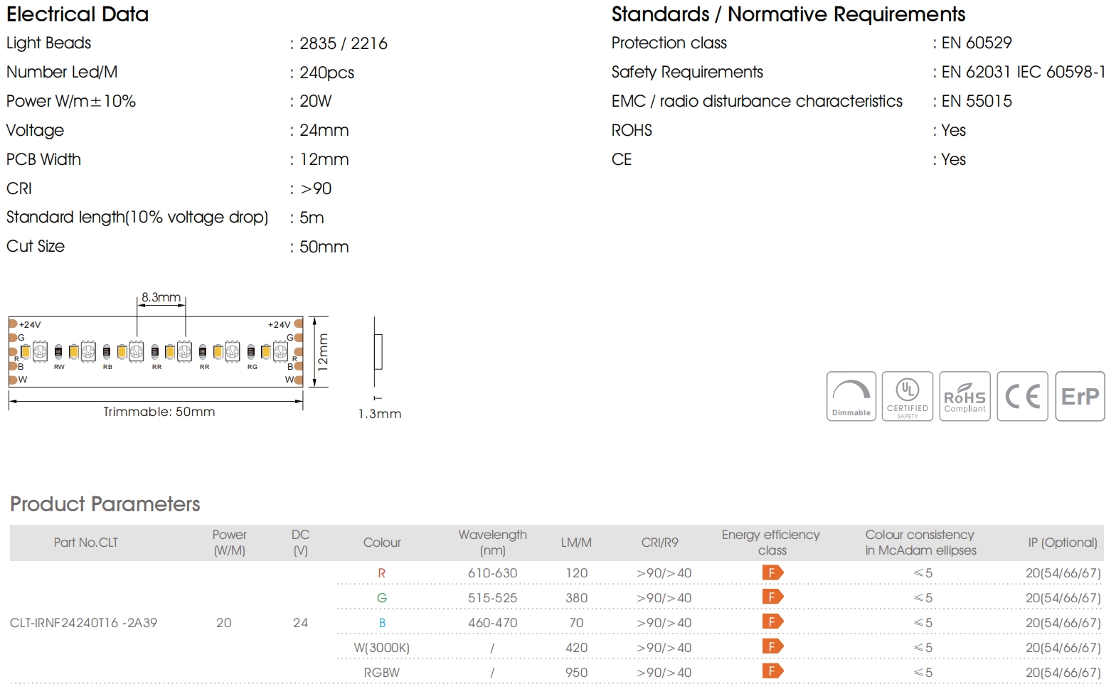Image resolution: width=1116 pixels, height=694 pixels.
Task: Click the RoHS Compliant badge
Action: click(964, 396)
